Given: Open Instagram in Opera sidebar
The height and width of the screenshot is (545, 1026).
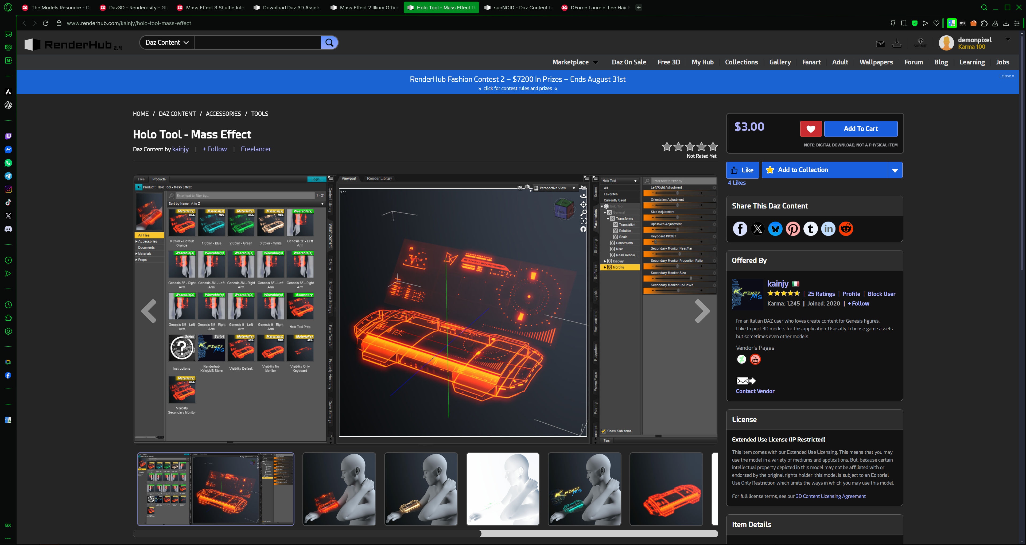Looking at the screenshot, I should 8,189.
